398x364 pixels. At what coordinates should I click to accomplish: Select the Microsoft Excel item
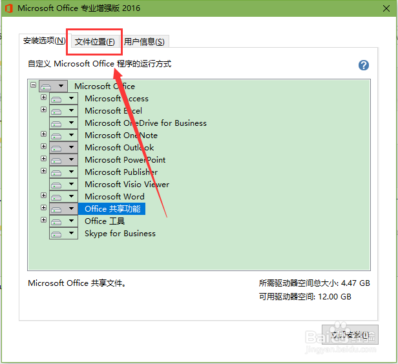click(x=113, y=111)
